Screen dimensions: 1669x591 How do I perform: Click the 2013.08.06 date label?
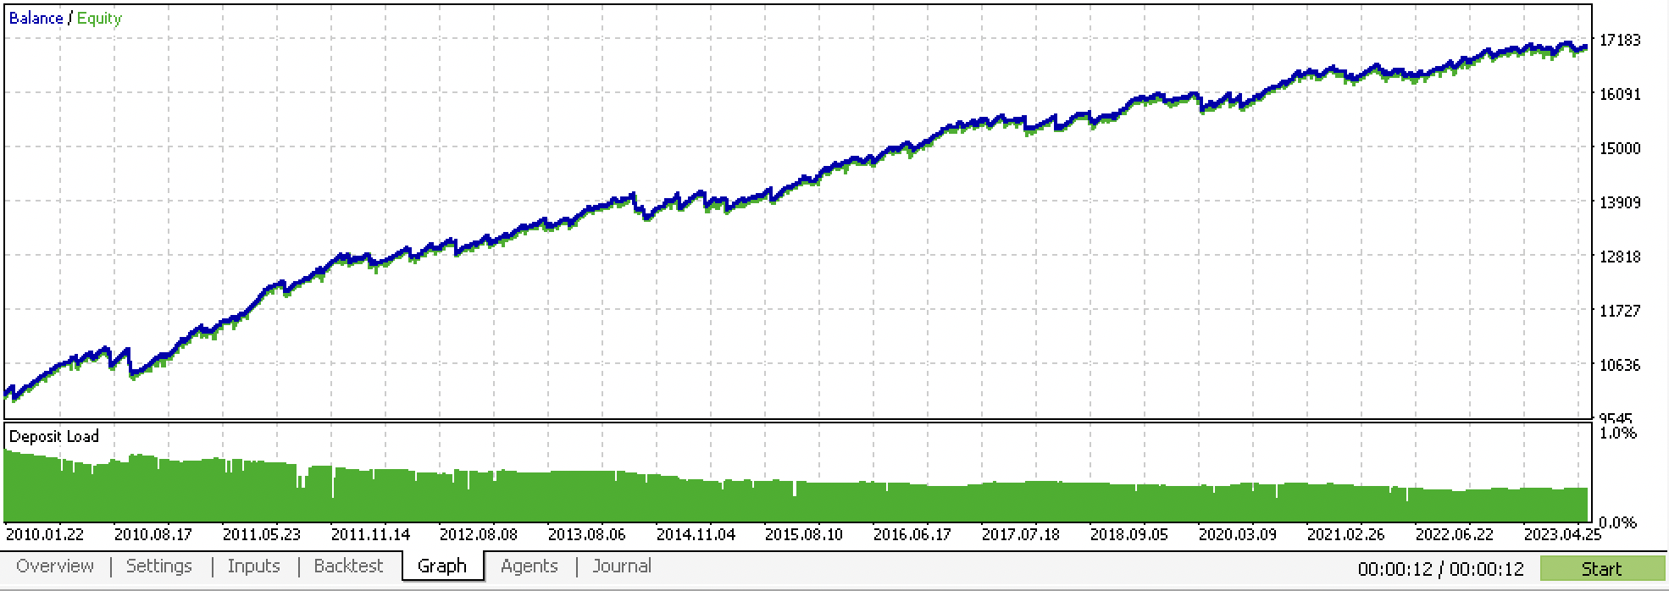586,535
